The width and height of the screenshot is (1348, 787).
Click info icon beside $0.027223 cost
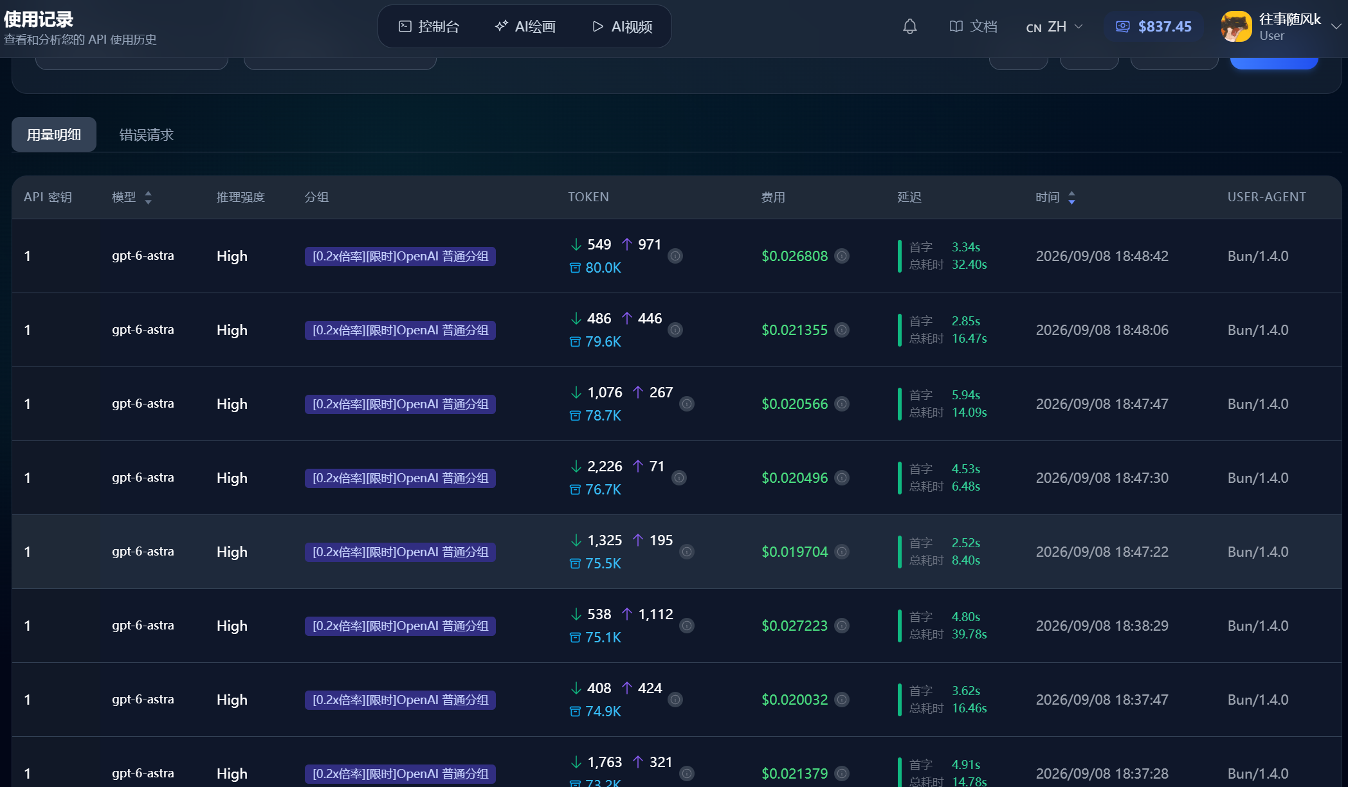(842, 626)
